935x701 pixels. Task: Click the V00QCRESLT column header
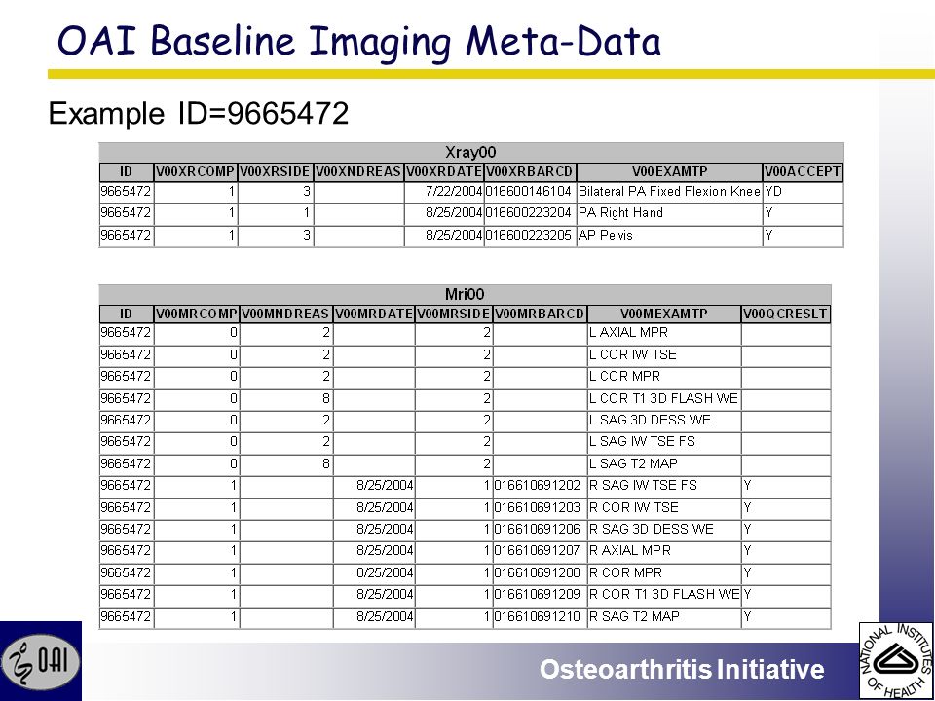[786, 314]
